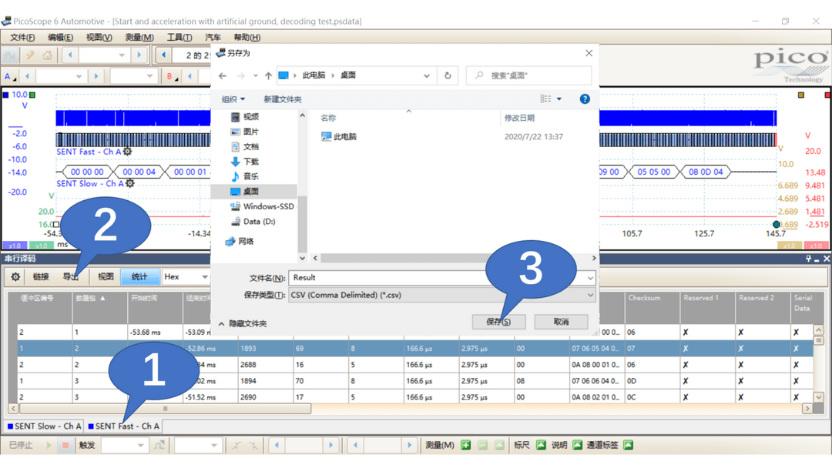This screenshot has height=468, width=832.
Task: Open the 汽车 automotive menu
Action: (213, 37)
